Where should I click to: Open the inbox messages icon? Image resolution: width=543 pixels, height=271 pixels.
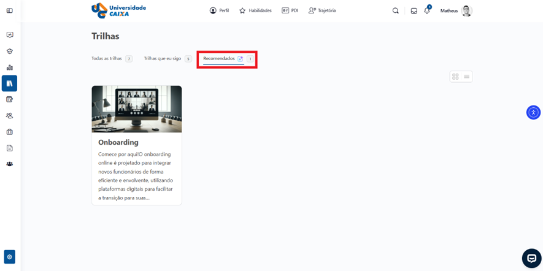pos(414,11)
